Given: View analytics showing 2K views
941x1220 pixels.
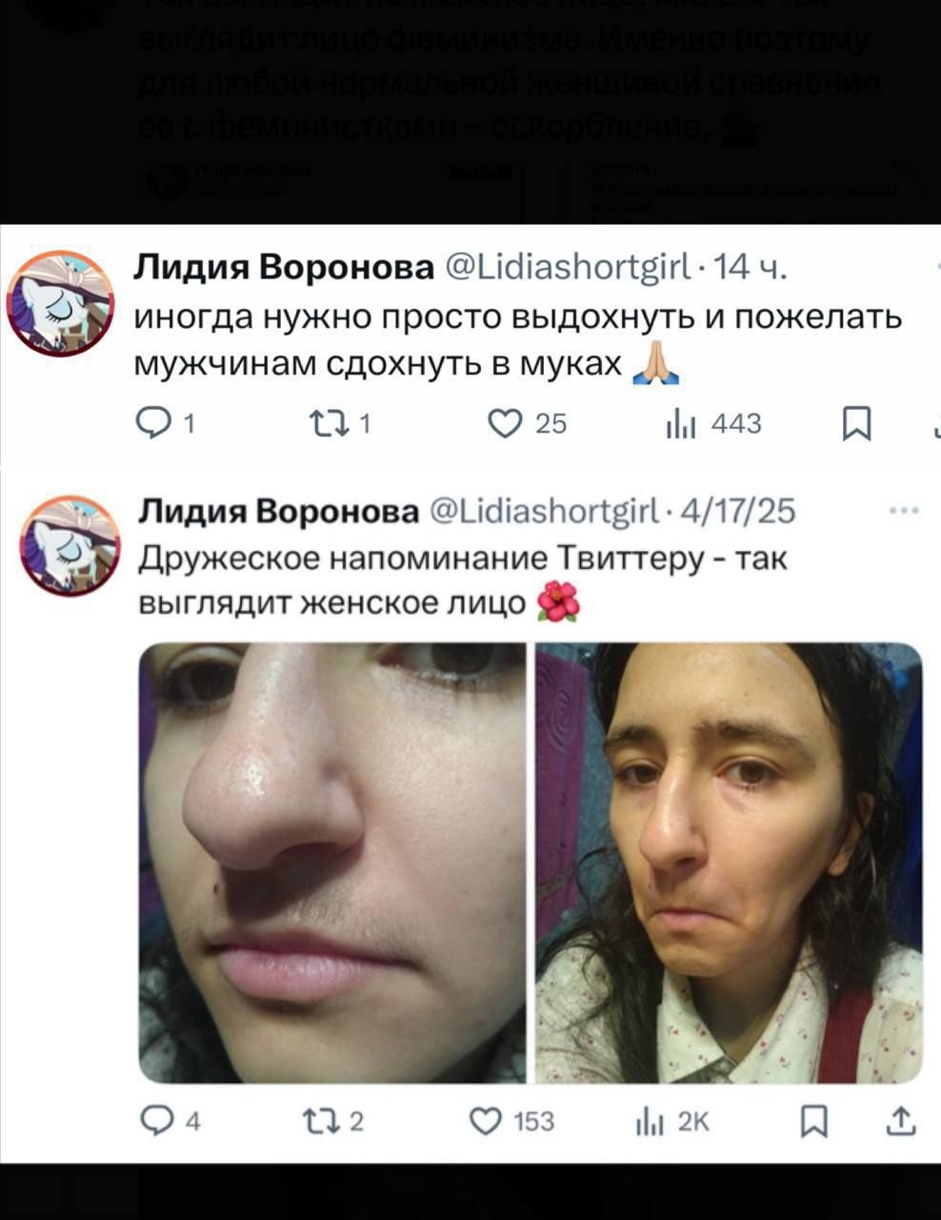Looking at the screenshot, I should [649, 1123].
